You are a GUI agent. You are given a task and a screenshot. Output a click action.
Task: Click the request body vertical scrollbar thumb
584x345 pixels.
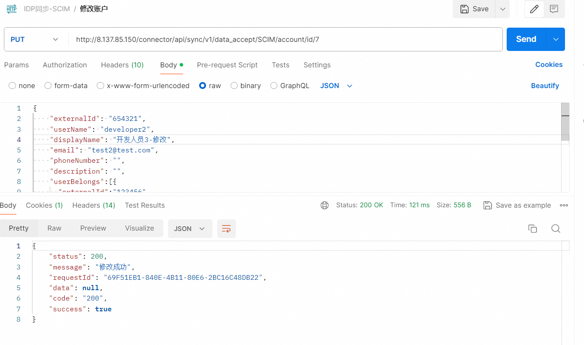pyautogui.click(x=565, y=121)
